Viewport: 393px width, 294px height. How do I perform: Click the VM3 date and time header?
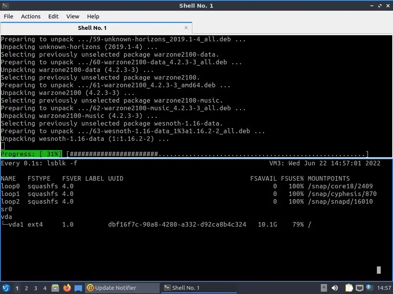tap(325, 163)
